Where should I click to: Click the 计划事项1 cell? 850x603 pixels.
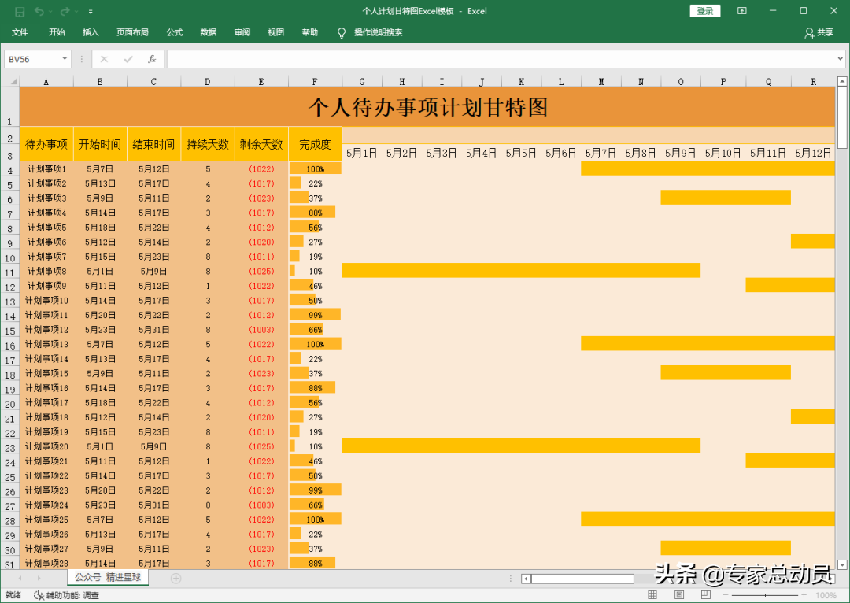pyautogui.click(x=46, y=169)
